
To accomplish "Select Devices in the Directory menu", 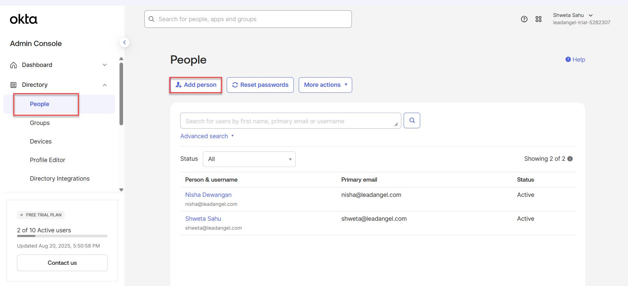I will click(41, 142).
